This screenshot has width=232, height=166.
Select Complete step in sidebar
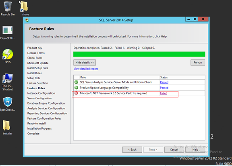click(x=33, y=134)
